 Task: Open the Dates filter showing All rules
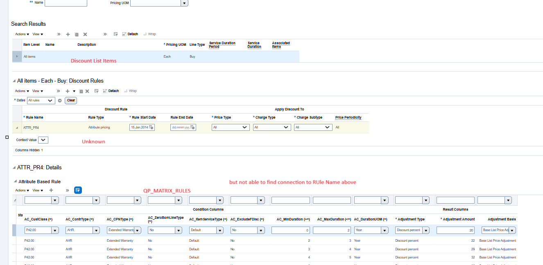[41, 100]
